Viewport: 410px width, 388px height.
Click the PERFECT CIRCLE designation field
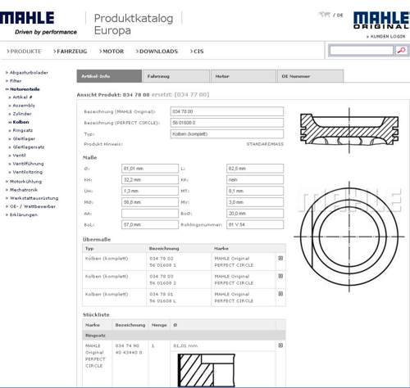pos(227,123)
